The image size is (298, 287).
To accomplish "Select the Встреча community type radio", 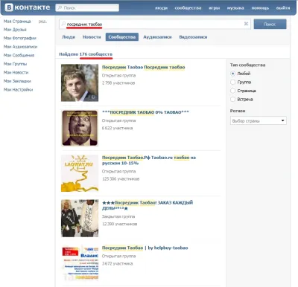I will pos(232,99).
